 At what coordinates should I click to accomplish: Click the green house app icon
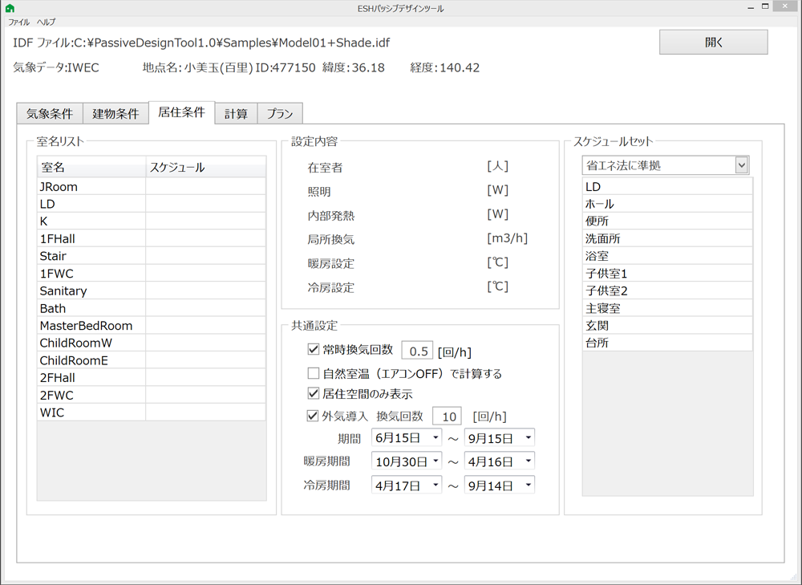click(10, 8)
